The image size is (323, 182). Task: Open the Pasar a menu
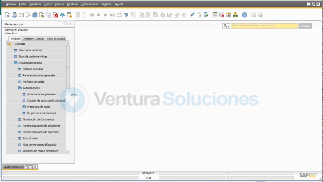pos(59,4)
